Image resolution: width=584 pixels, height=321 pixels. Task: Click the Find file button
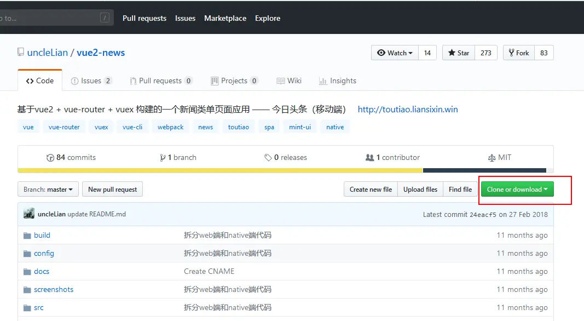pos(460,190)
